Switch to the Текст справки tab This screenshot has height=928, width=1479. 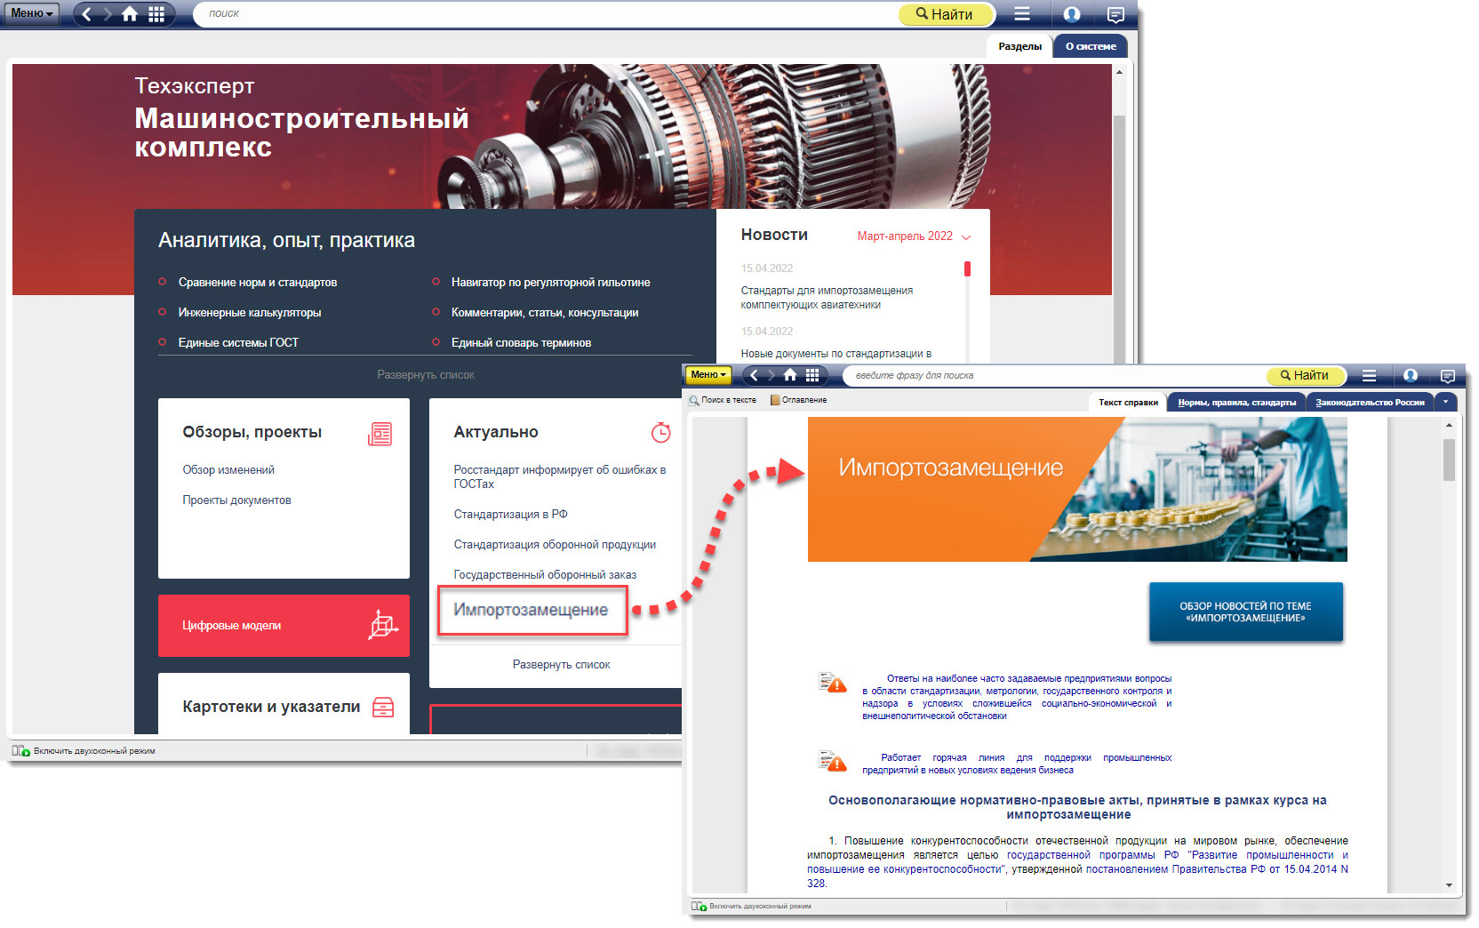click(x=1128, y=403)
